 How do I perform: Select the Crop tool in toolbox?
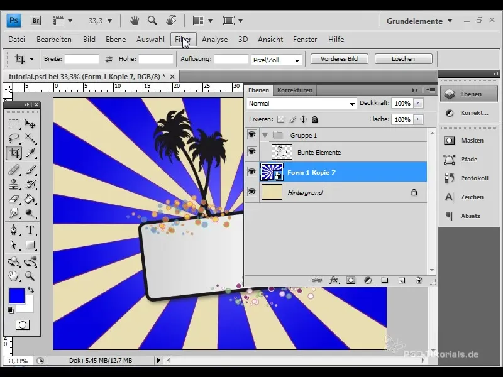click(14, 153)
